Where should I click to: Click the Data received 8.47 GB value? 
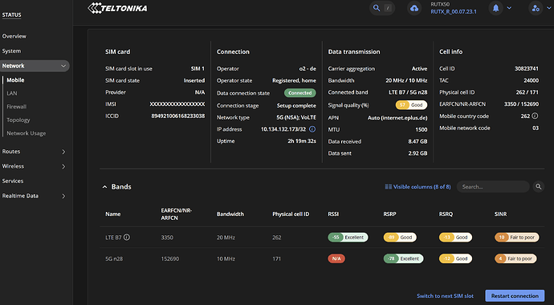click(x=418, y=141)
